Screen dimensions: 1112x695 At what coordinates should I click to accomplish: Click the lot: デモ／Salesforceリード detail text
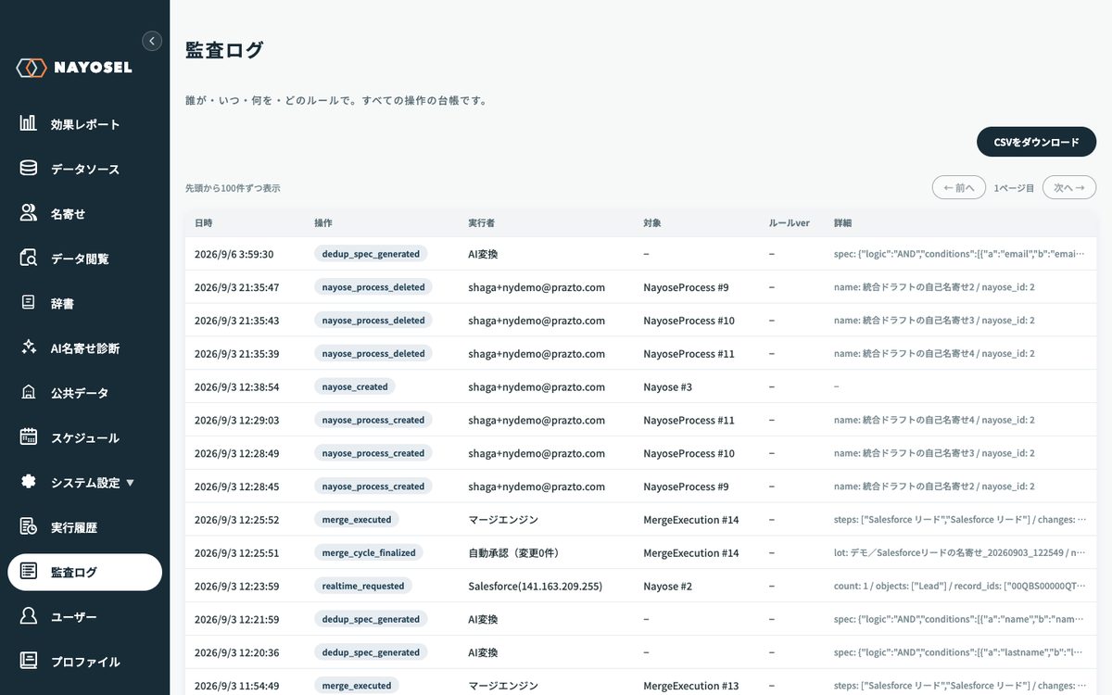coord(959,552)
